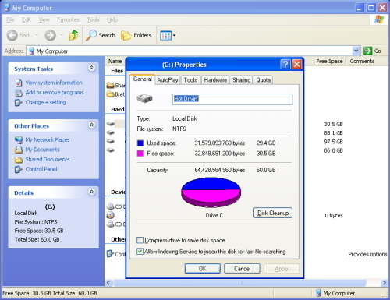390x300 pixels.
Task: Click the Comments column header
Action: [362, 61]
